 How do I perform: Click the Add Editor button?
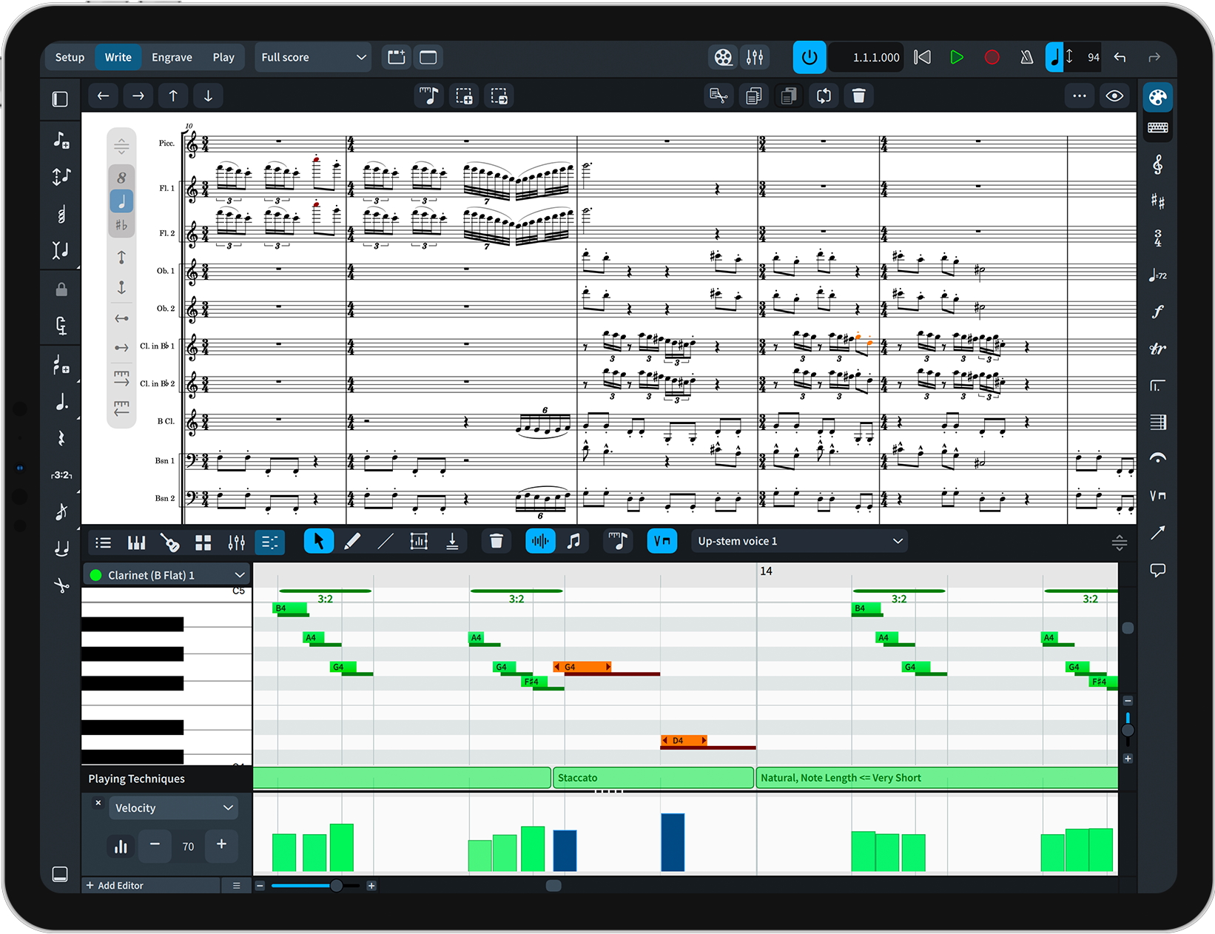[x=115, y=885]
